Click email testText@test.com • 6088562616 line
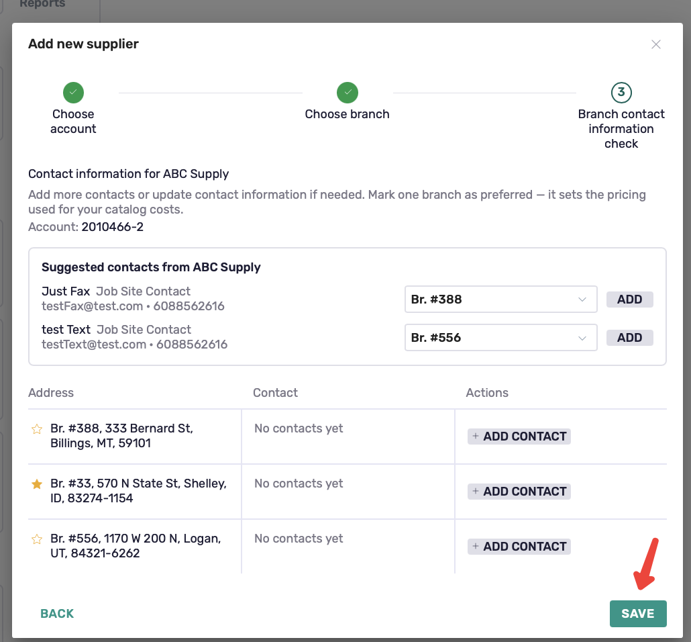Image resolution: width=691 pixels, height=642 pixels. [x=134, y=345]
